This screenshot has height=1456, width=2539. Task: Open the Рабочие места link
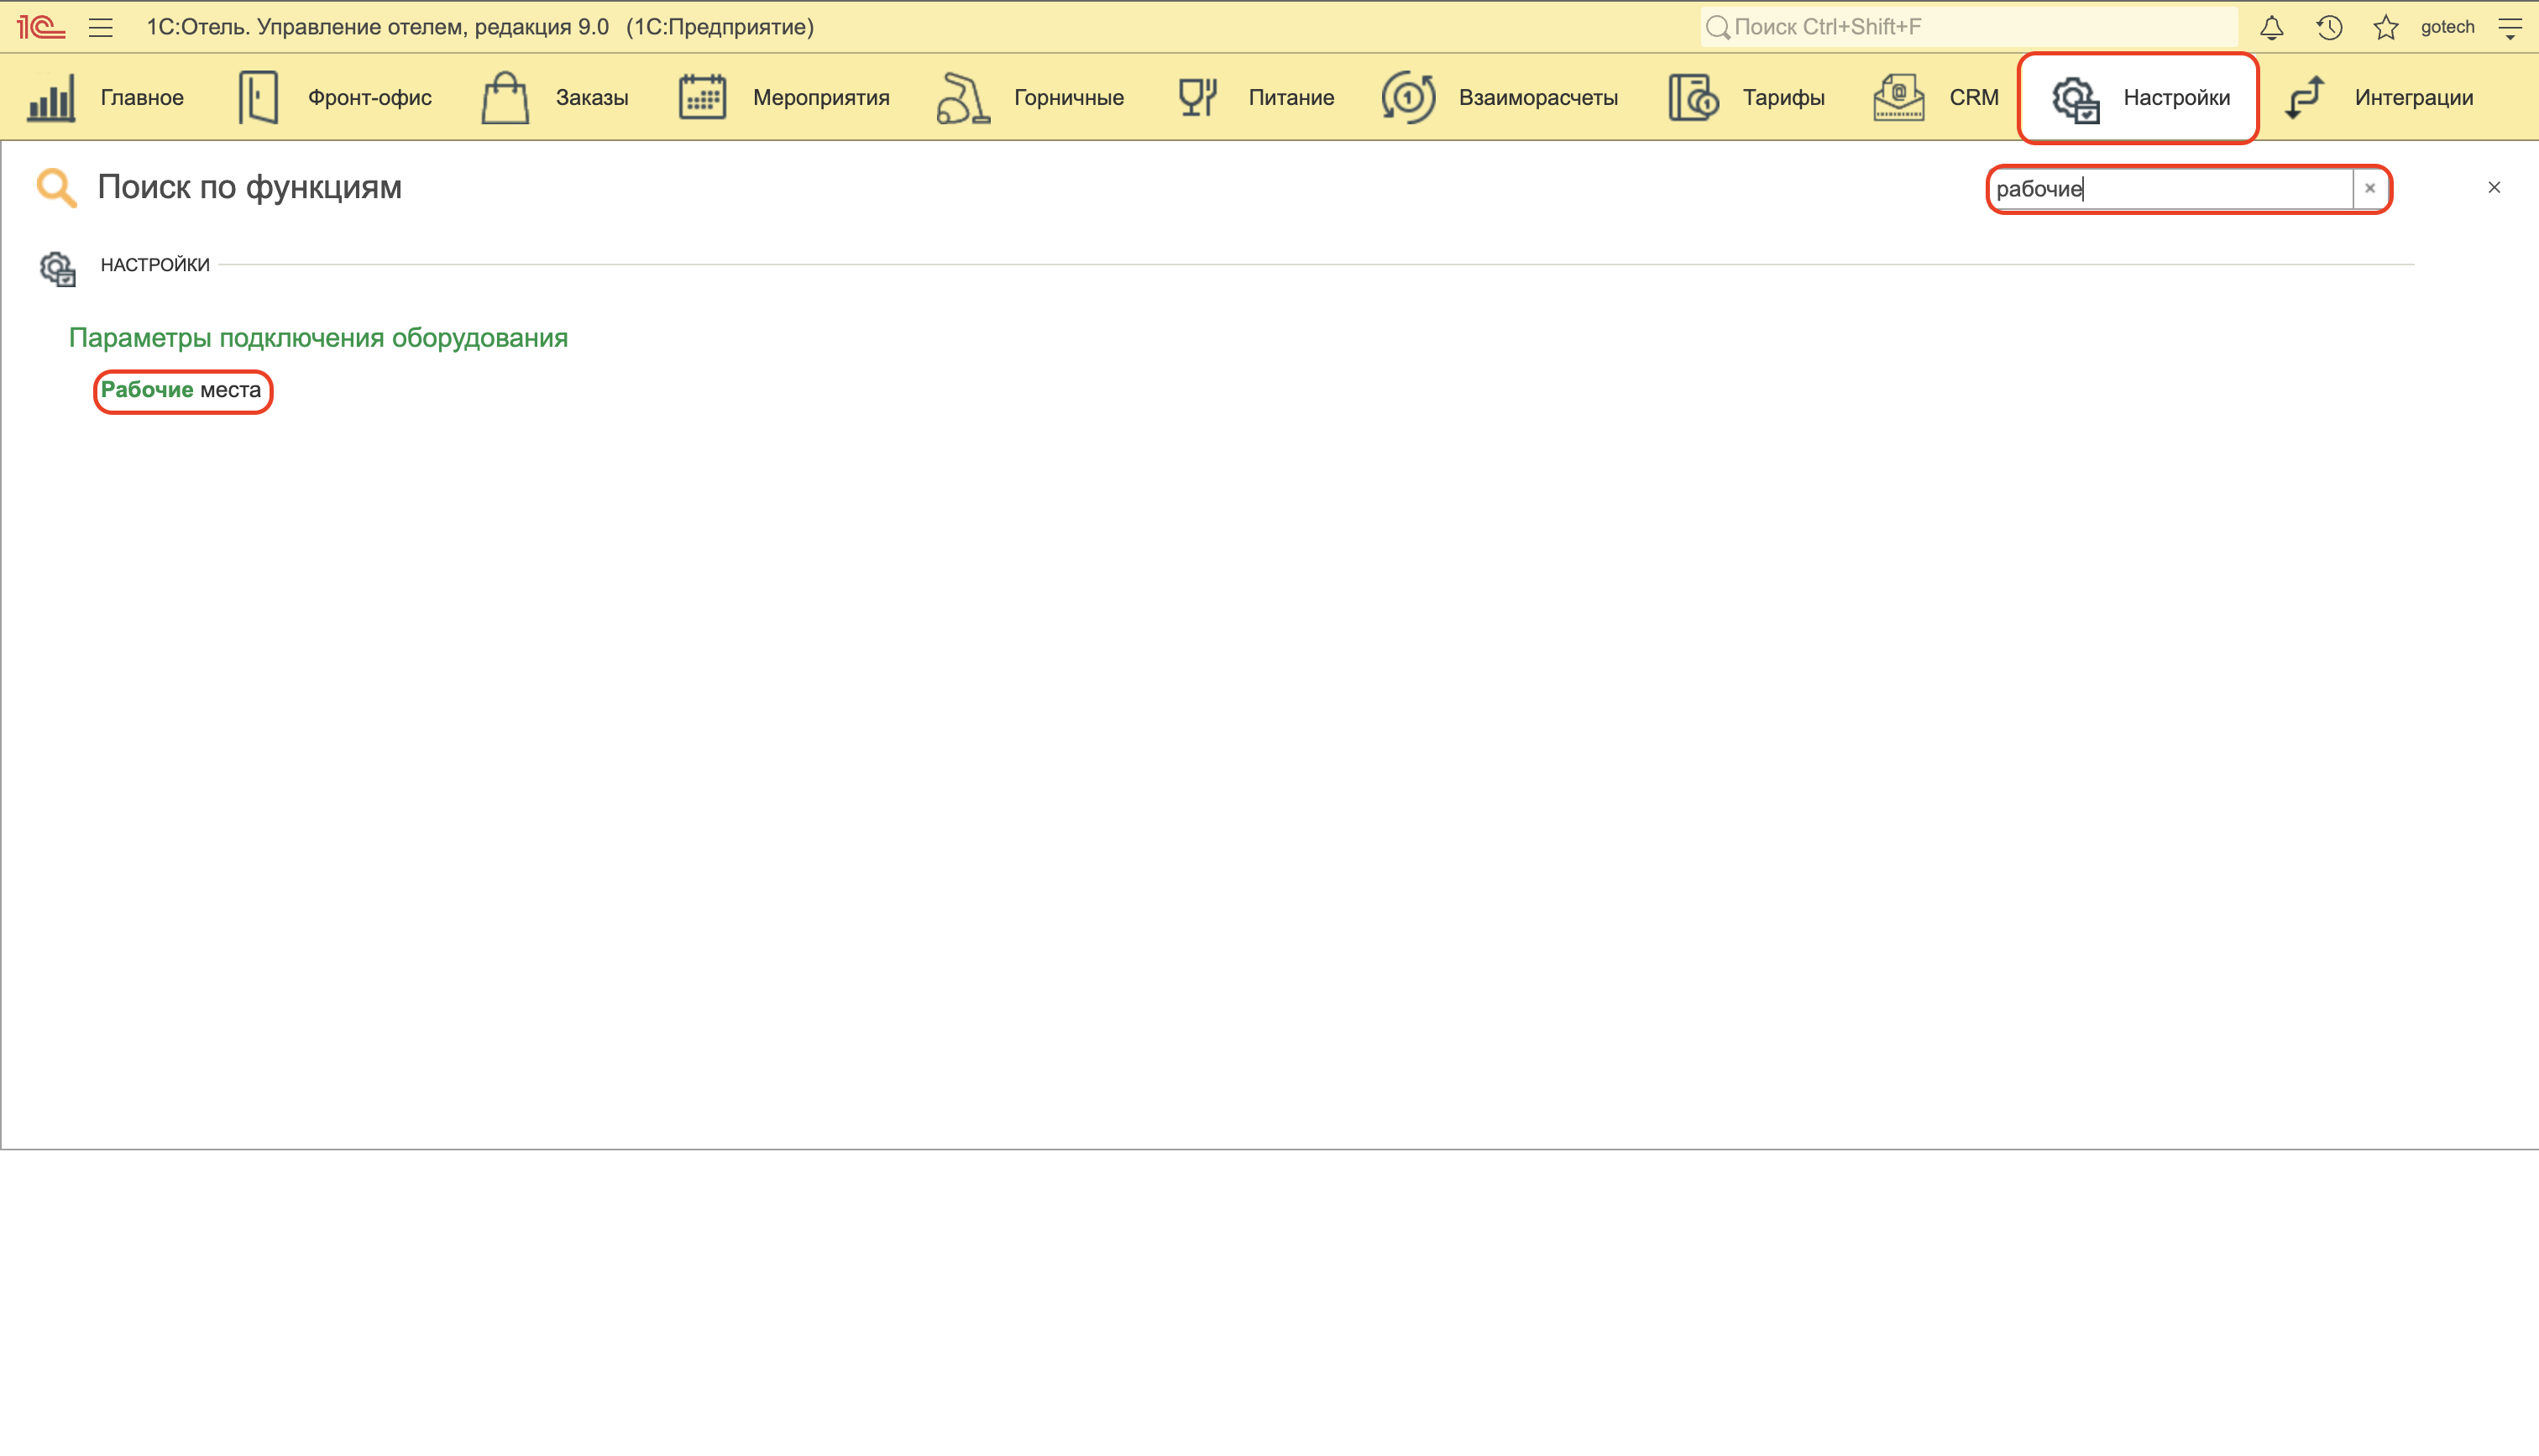click(x=181, y=390)
